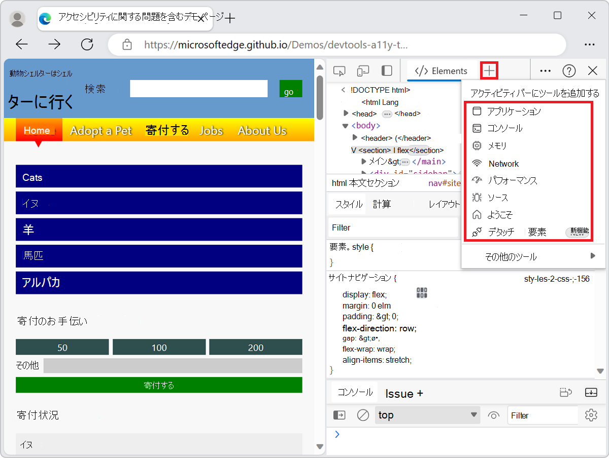The image size is (609, 458).
Task: Click the highlighted + to add a tool
Action: [488, 70]
